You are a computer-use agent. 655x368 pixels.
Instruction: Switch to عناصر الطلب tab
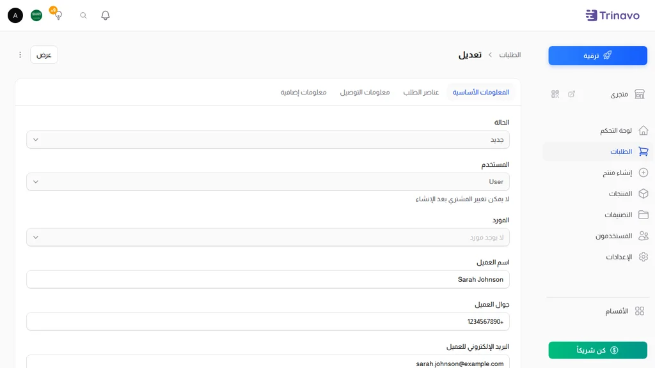click(421, 92)
